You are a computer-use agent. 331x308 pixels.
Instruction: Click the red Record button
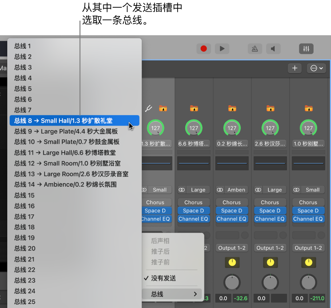204,48
